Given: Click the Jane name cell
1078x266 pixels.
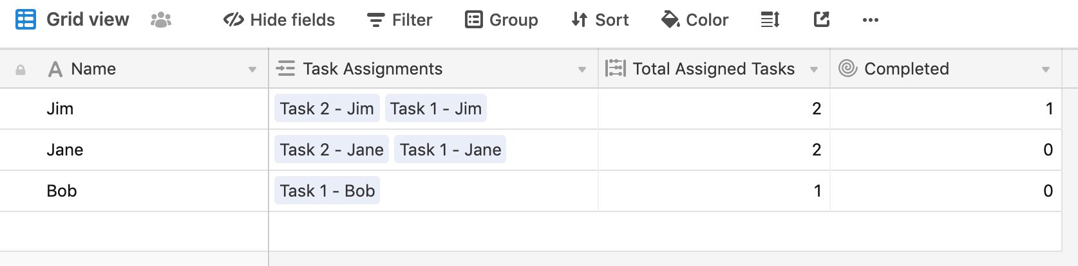Looking at the screenshot, I should pos(64,150).
